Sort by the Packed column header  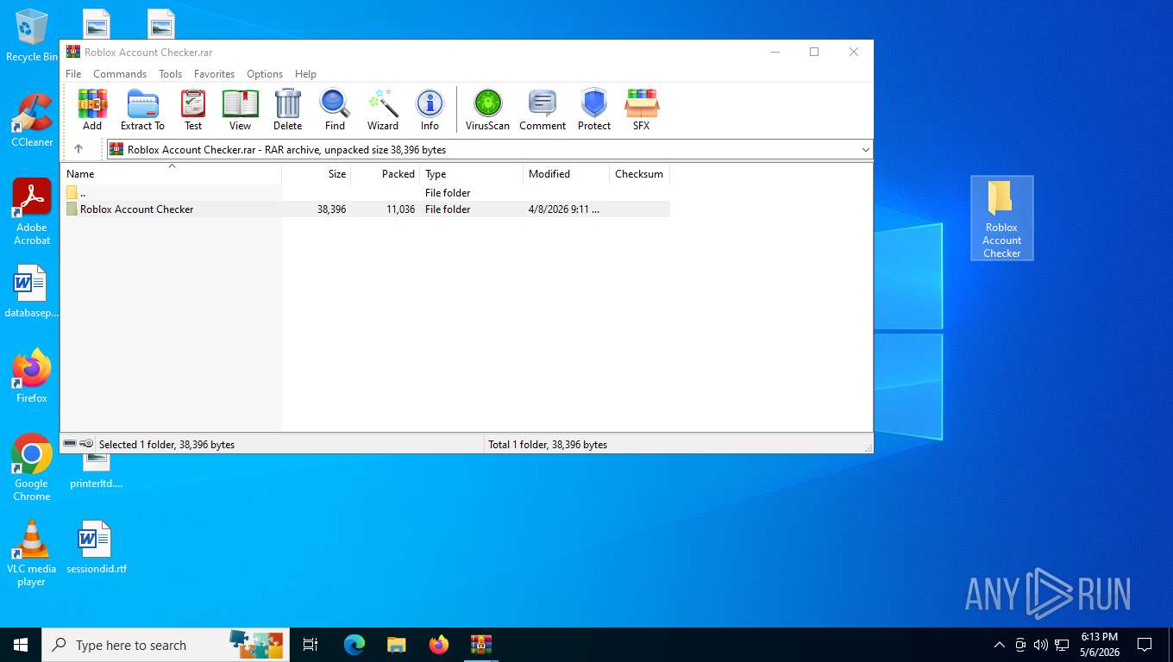[386, 173]
